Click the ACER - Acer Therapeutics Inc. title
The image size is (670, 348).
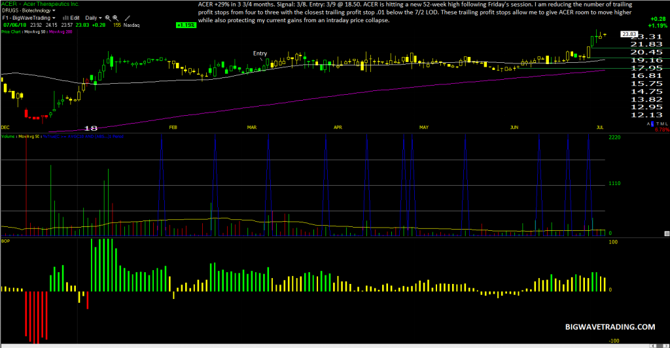tap(40, 4)
